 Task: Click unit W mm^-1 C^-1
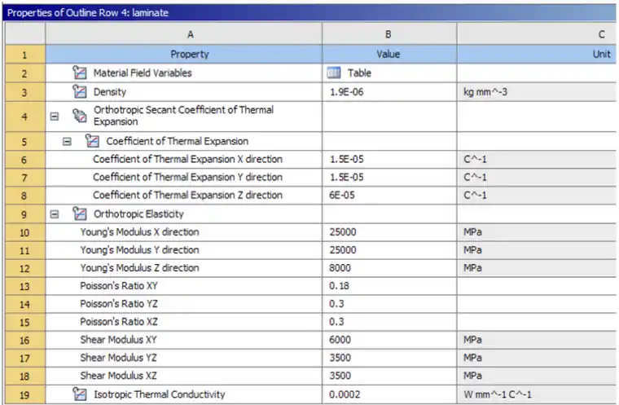[537, 394]
